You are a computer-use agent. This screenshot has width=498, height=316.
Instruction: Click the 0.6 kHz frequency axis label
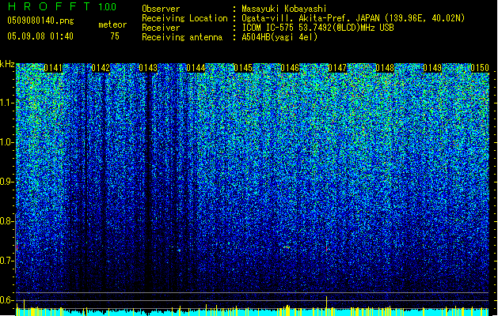[x=7, y=300]
